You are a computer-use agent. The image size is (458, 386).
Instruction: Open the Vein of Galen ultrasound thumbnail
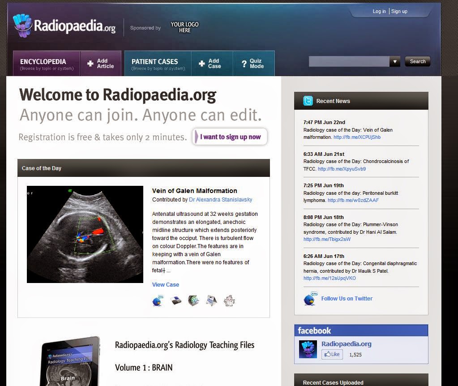85,234
